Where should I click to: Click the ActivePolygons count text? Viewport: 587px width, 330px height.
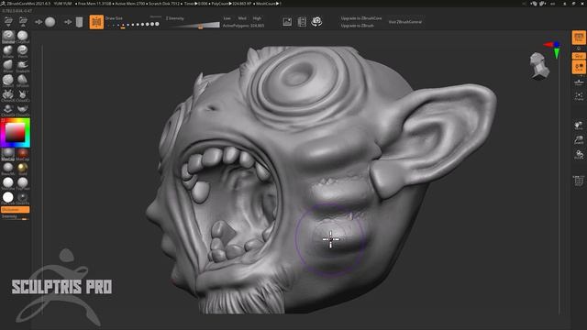coord(243,26)
